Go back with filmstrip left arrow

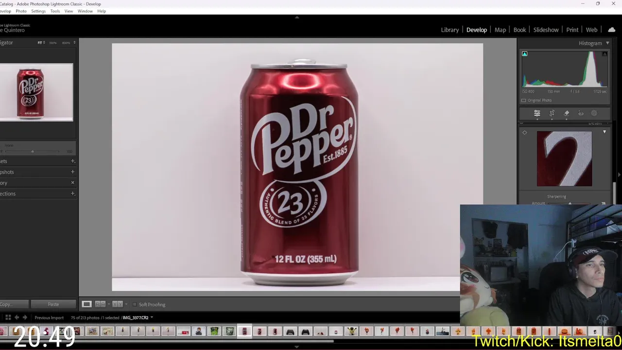(x=17, y=317)
